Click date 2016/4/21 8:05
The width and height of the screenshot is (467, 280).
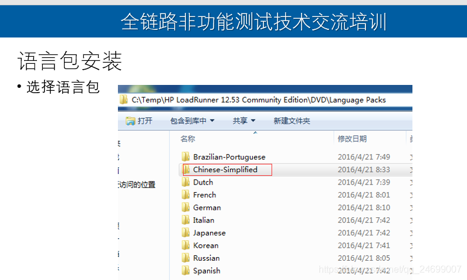coord(364,258)
